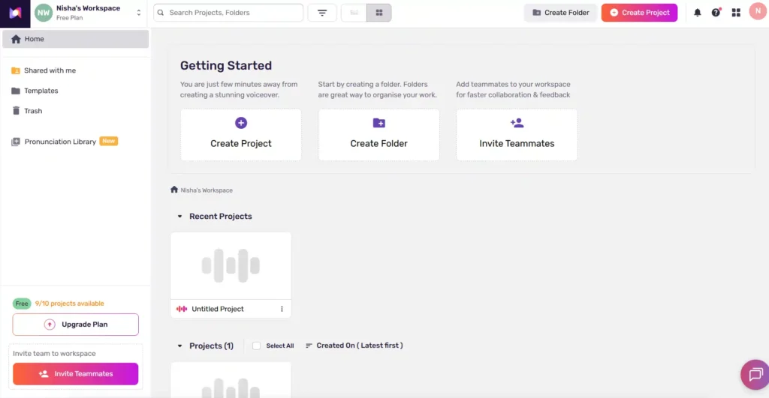
Task: Tick the Select All checkbox
Action: click(257, 346)
